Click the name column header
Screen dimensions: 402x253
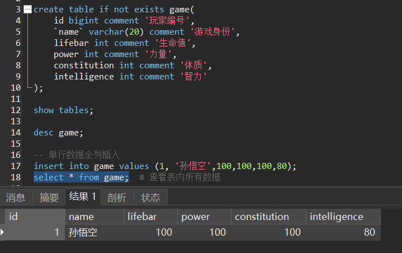94,217
